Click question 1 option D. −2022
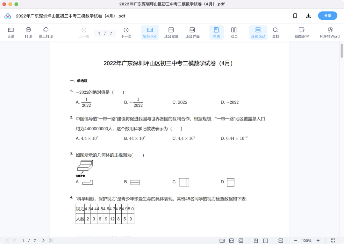This screenshot has height=244, width=344. pyautogui.click(x=229, y=102)
